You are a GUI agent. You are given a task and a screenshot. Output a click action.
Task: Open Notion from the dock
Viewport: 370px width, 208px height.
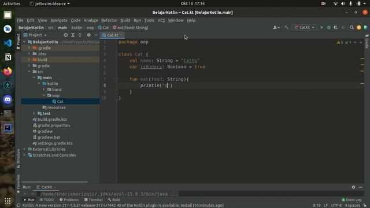8,57
